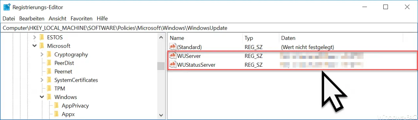
Task: Collapse the Windows tree node
Action: [x=42, y=97]
